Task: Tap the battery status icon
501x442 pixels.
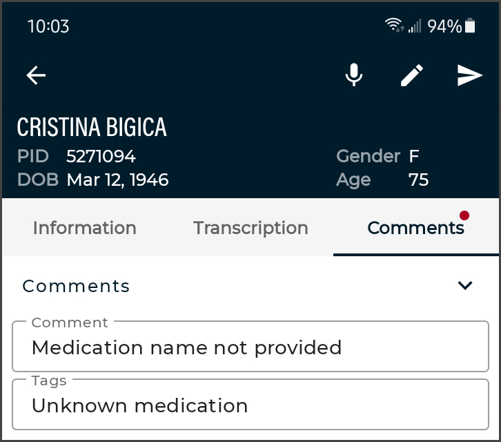Action: tap(471, 26)
